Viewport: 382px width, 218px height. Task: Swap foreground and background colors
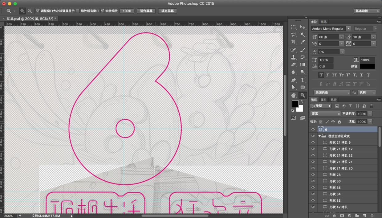[302, 101]
